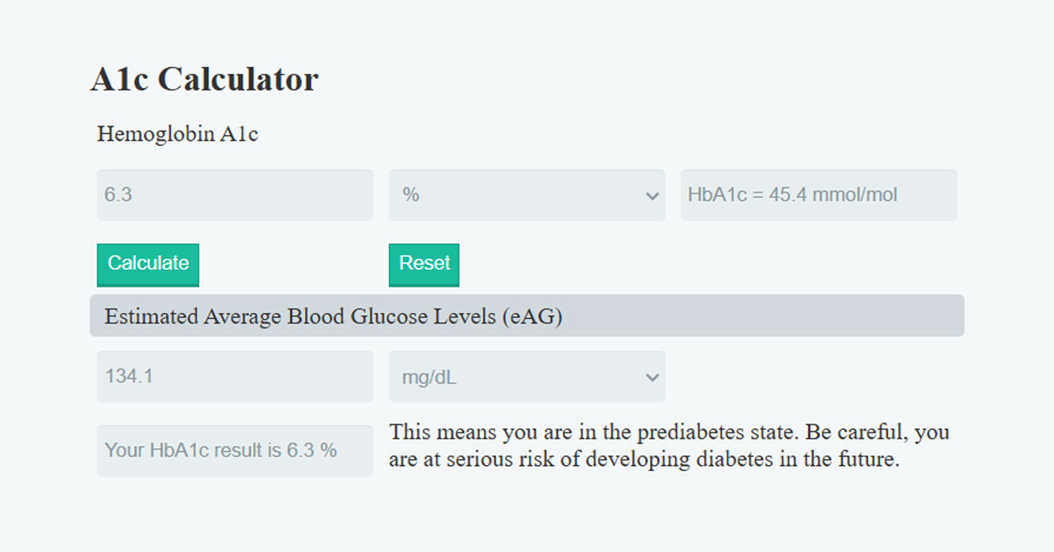Open the eAG unit dropdown showing mg/dL
This screenshot has height=552, width=1054.
[527, 376]
